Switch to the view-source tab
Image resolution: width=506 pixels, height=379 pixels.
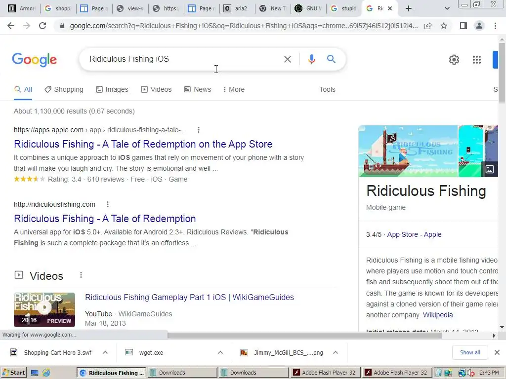pyautogui.click(x=130, y=8)
